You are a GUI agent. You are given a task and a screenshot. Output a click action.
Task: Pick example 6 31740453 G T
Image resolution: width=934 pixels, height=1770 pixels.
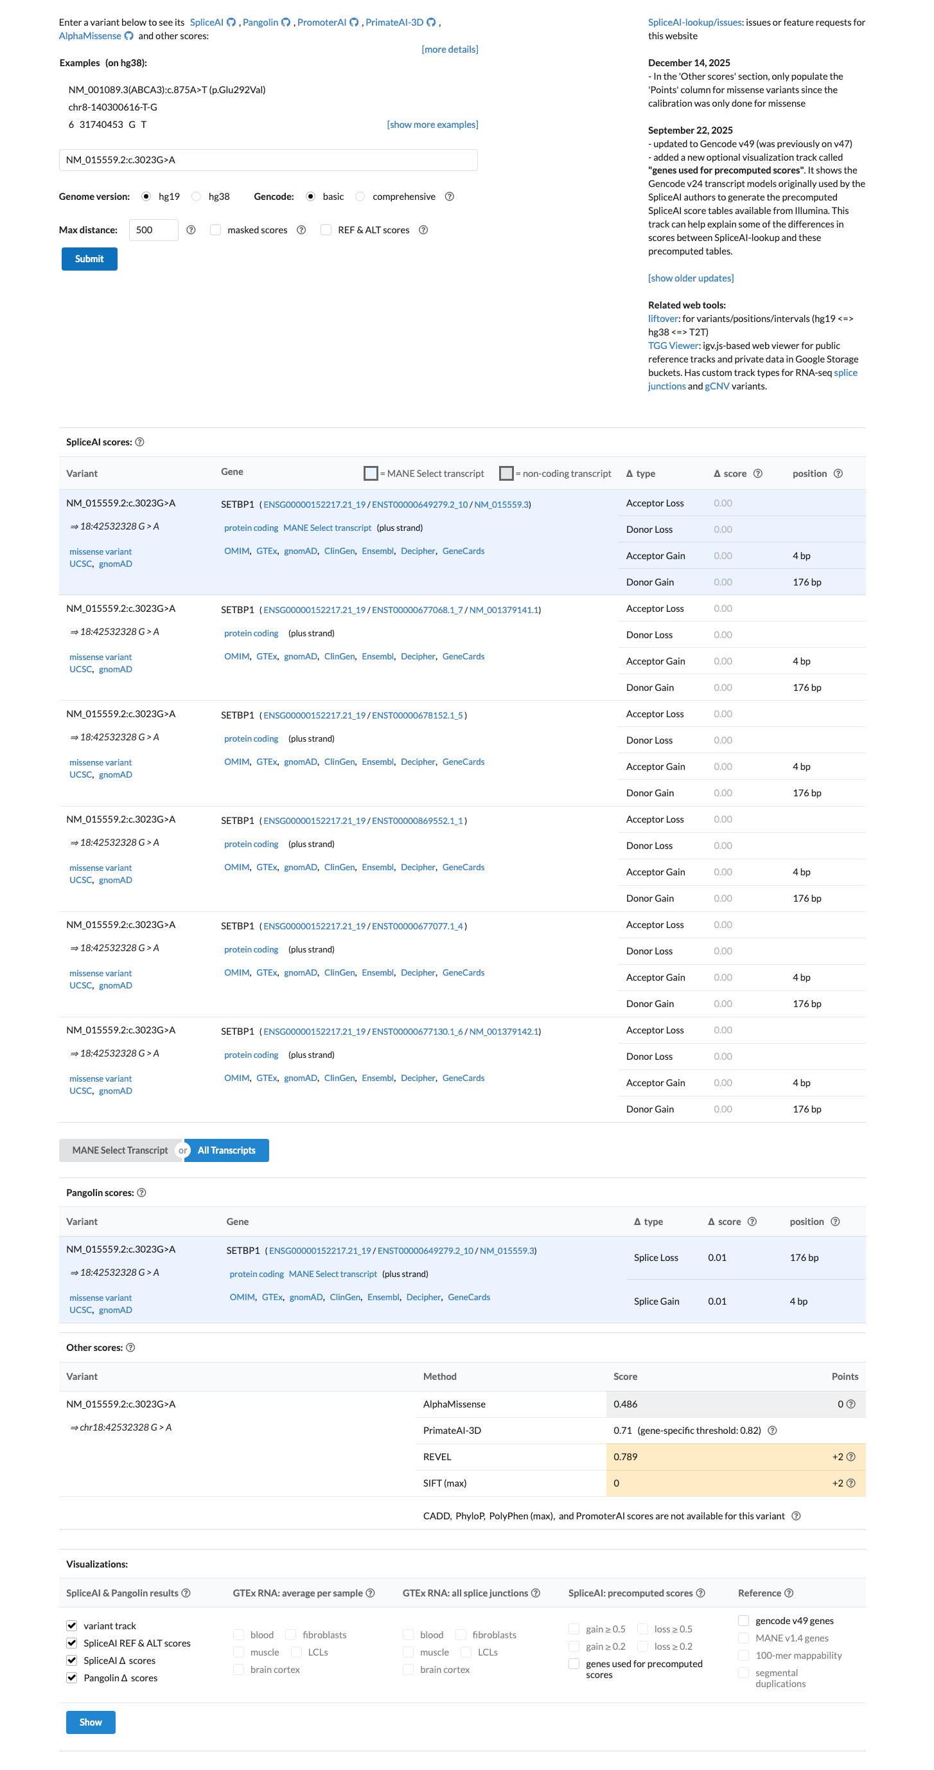(107, 125)
